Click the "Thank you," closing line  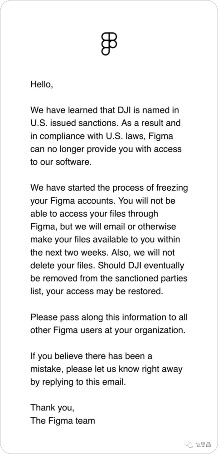pos(53,408)
